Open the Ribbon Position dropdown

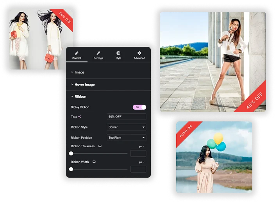click(x=127, y=138)
